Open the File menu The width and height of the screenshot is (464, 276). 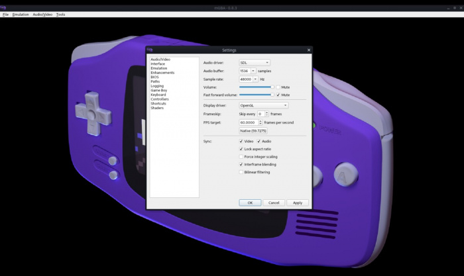coord(5,14)
